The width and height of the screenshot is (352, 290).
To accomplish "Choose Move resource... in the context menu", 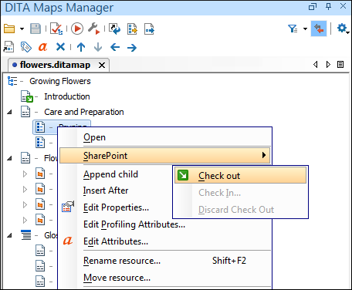I will pos(165,278).
